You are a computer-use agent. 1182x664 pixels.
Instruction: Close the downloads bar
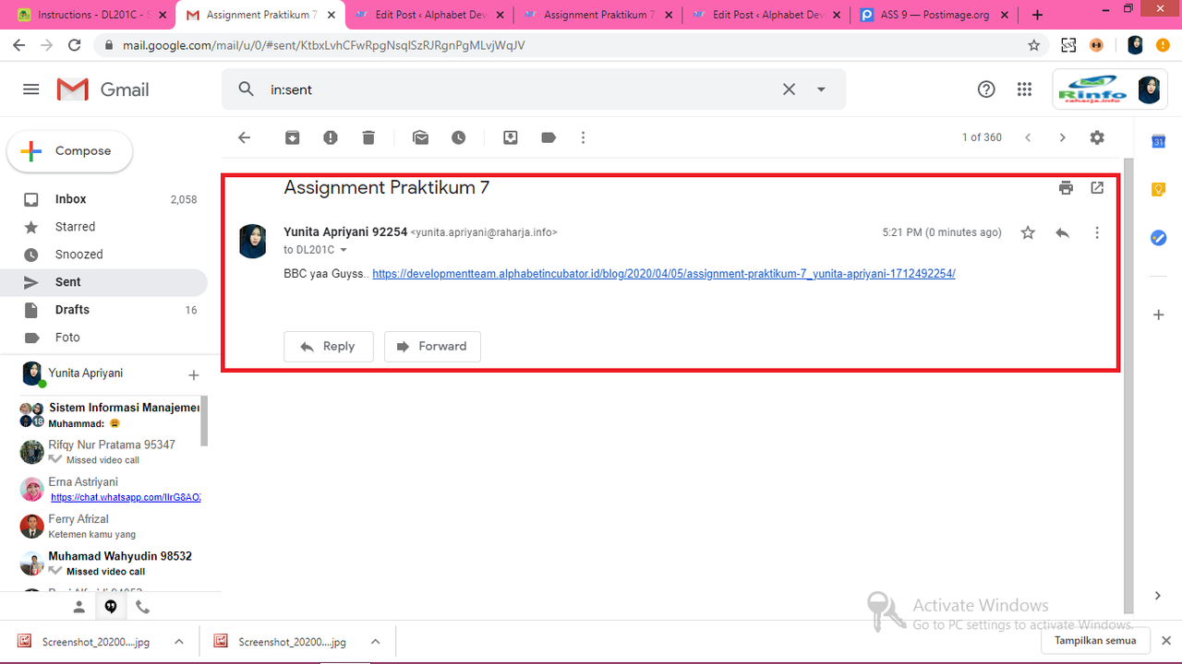tap(1167, 641)
